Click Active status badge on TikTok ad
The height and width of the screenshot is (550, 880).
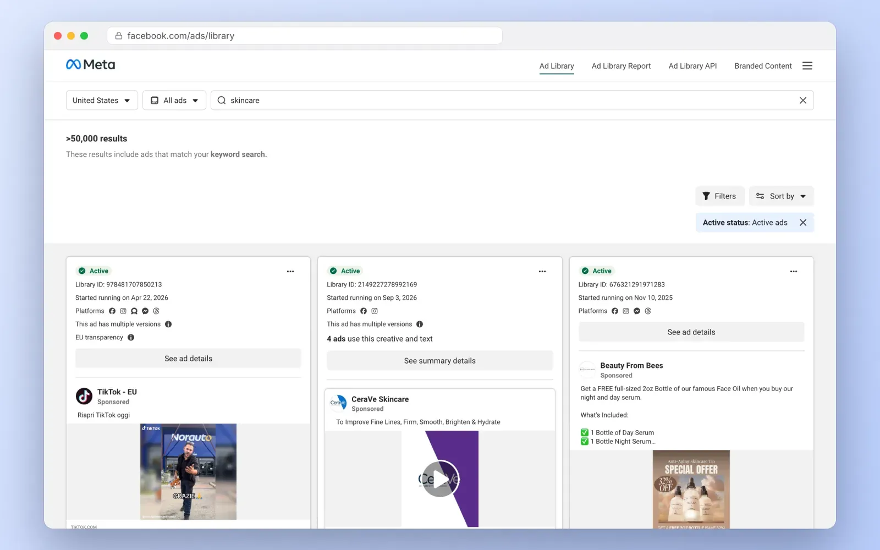(94, 271)
